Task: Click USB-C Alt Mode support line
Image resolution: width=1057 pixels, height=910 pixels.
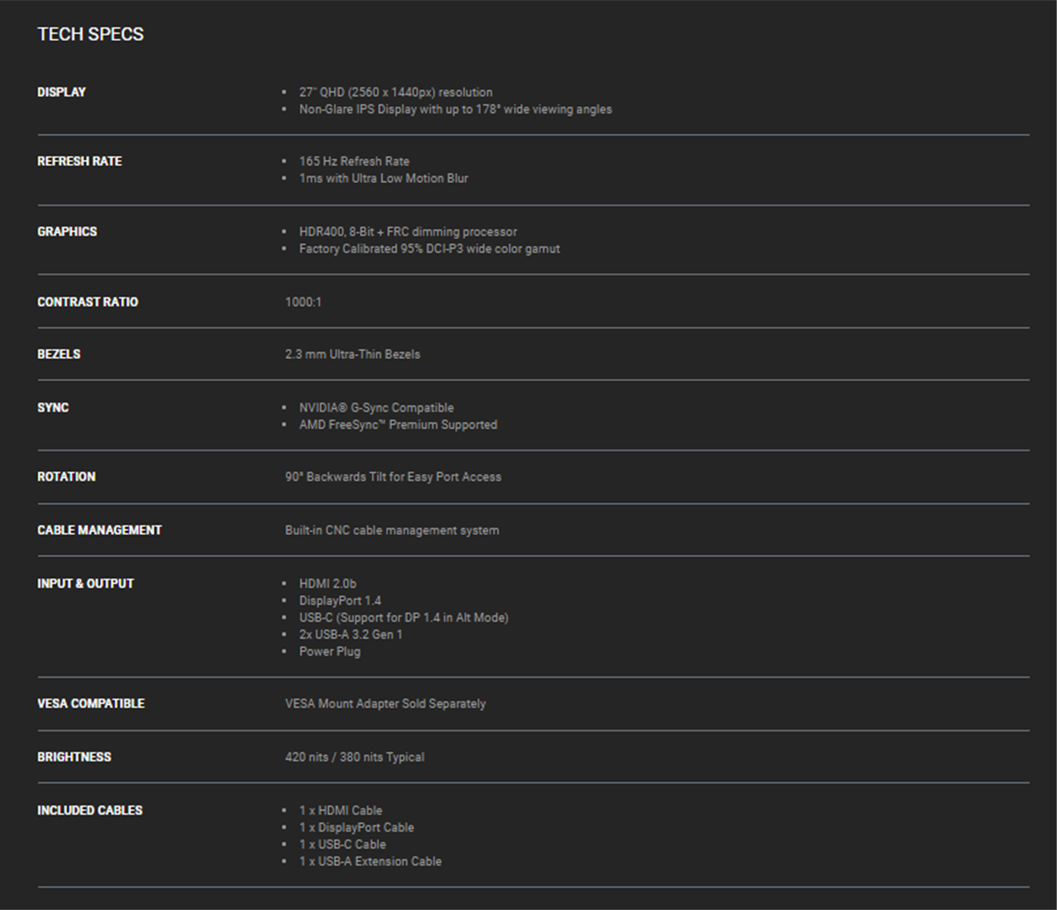Action: click(x=404, y=617)
